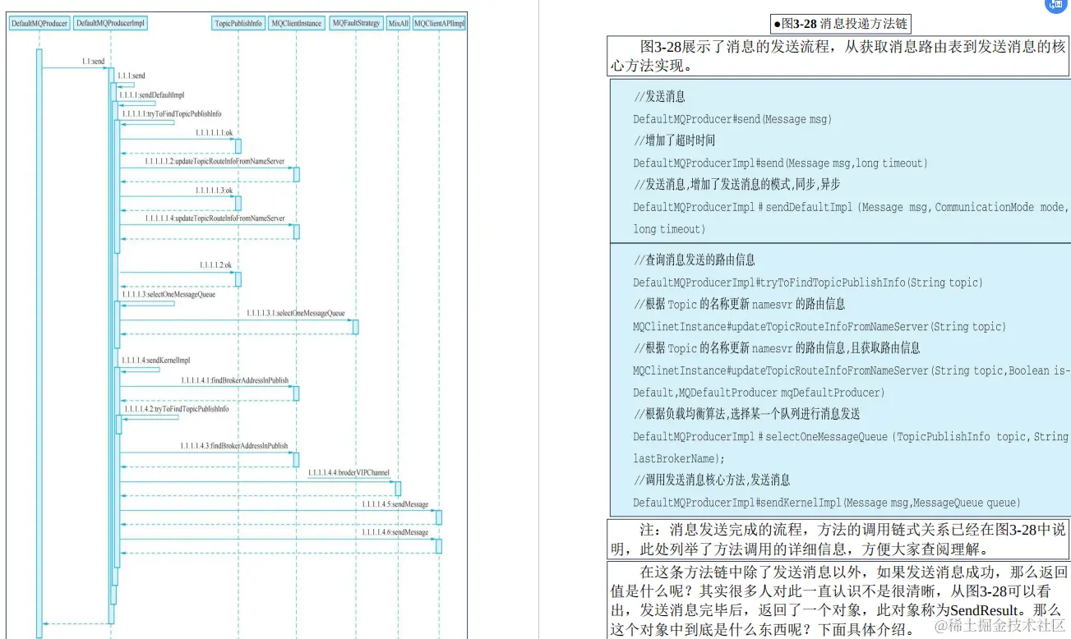The height and width of the screenshot is (639, 1071).
Task: Click the '1.1.1.1:sendDefaultImpl' label
Action: click(x=151, y=95)
